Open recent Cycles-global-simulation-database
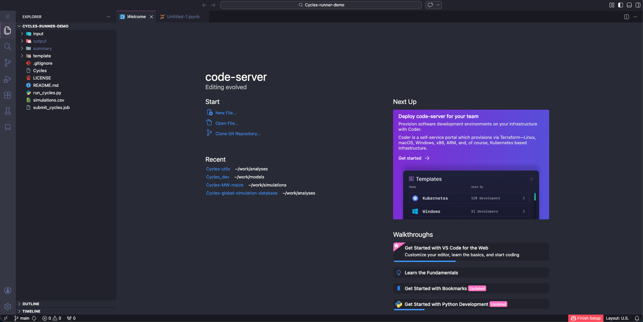This screenshot has width=643, height=322. pyautogui.click(x=242, y=193)
